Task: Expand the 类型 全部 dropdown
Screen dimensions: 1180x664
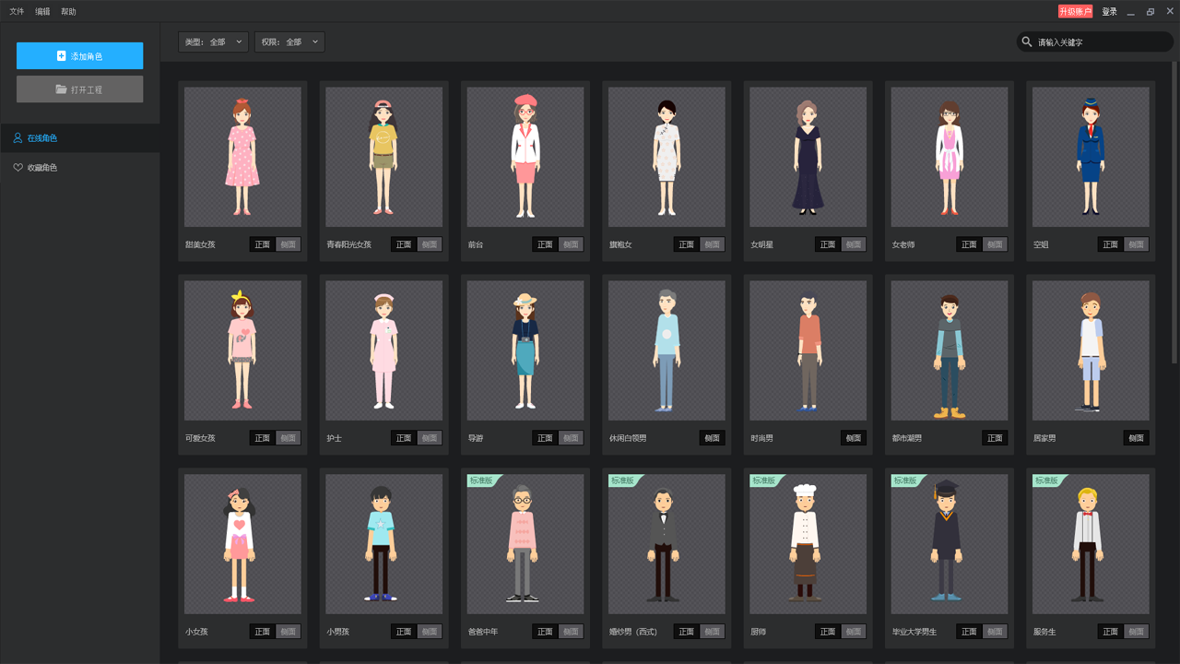Action: pos(213,42)
